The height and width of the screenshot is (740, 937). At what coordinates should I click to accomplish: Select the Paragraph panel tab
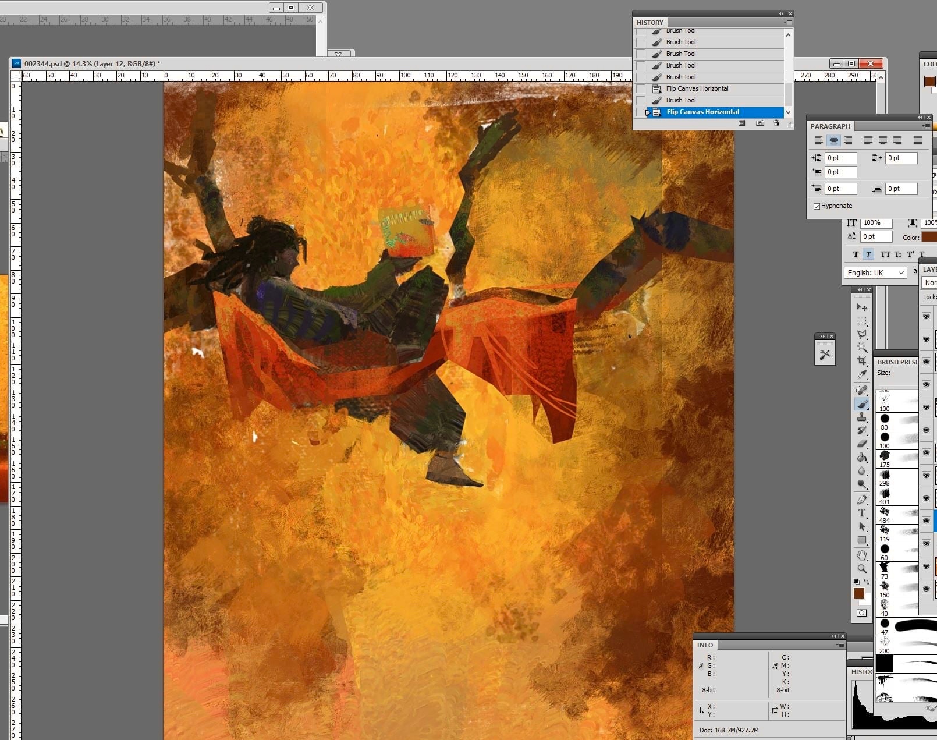tap(830, 126)
